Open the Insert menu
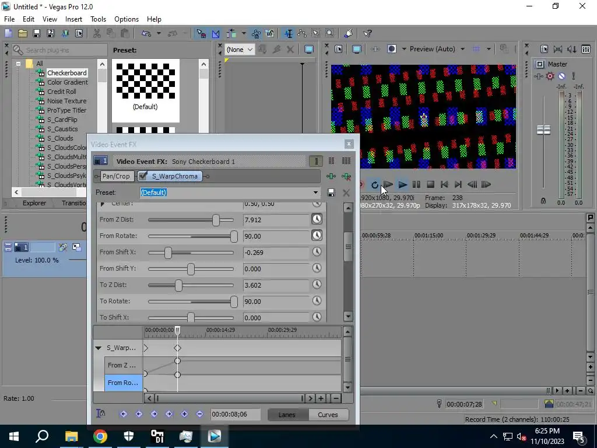597x448 pixels. [73, 19]
